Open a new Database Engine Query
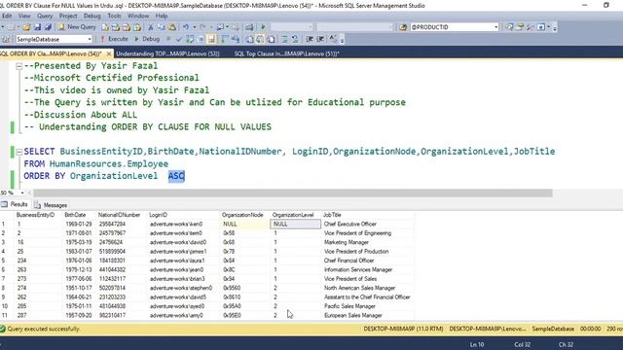The height and width of the screenshot is (350, 623). [105, 27]
